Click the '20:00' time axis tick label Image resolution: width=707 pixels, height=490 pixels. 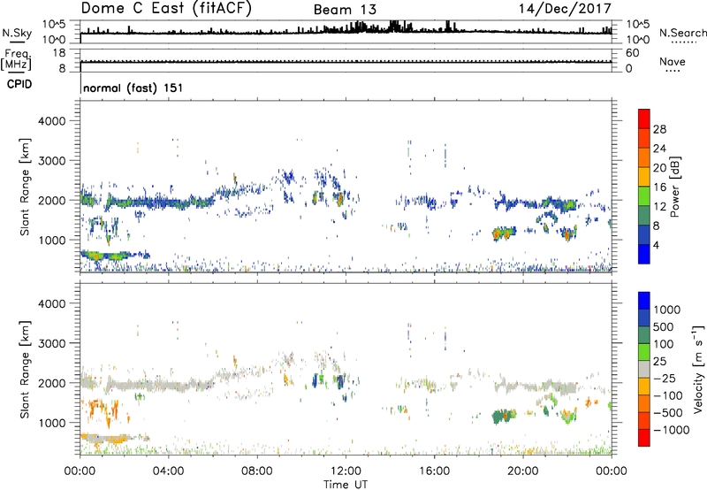click(522, 471)
